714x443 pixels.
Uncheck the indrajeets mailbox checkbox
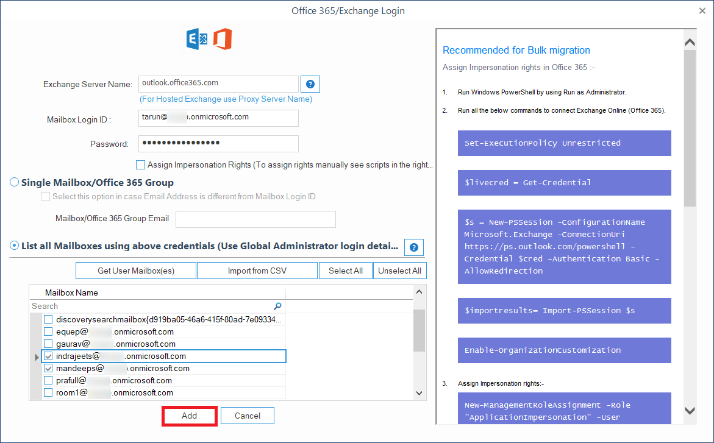pyautogui.click(x=48, y=356)
